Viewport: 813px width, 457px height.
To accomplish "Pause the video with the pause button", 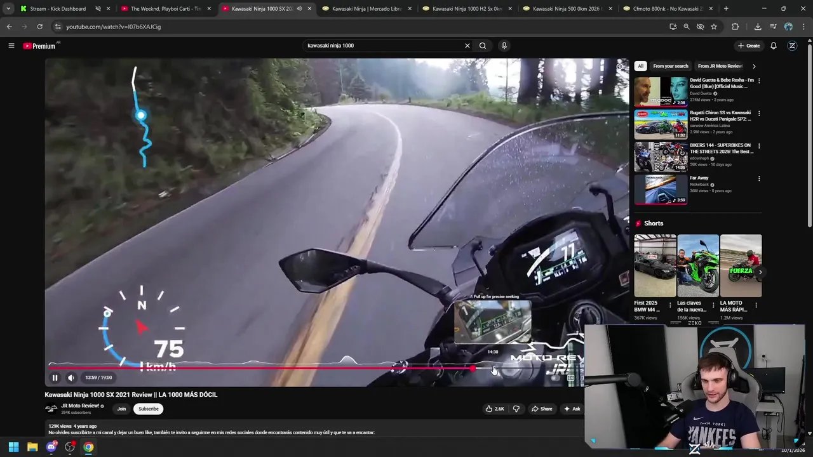I will tap(55, 378).
